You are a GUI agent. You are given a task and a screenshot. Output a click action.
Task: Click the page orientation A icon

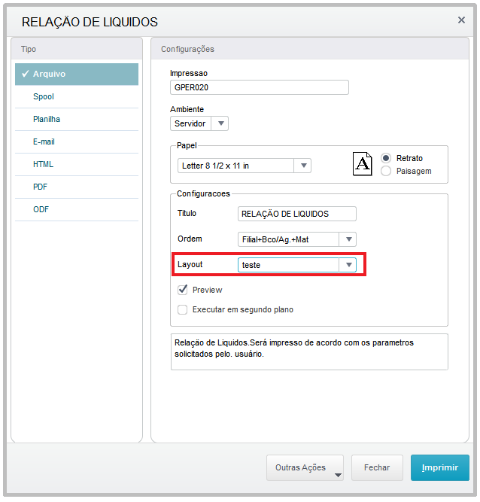pos(362,164)
